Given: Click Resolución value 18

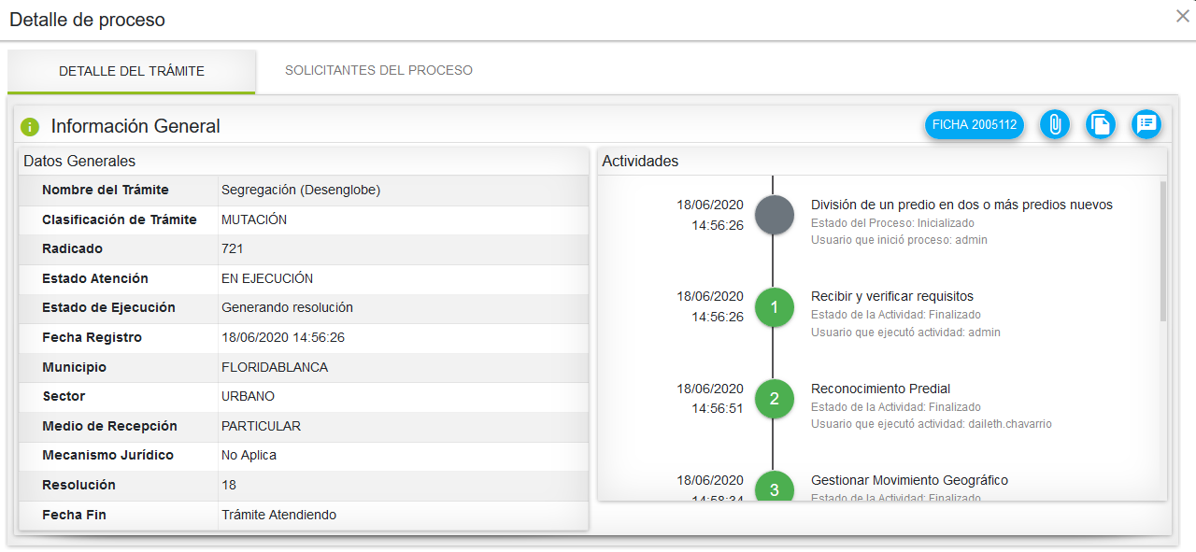Looking at the screenshot, I should click(x=229, y=485).
